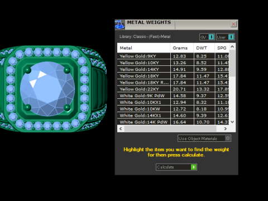
Task: Click the 9.37 DWT value
Action: coord(202,96)
